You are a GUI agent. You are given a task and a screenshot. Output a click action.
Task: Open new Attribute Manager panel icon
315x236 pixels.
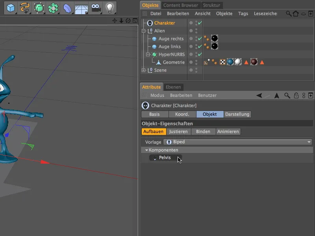311,96
